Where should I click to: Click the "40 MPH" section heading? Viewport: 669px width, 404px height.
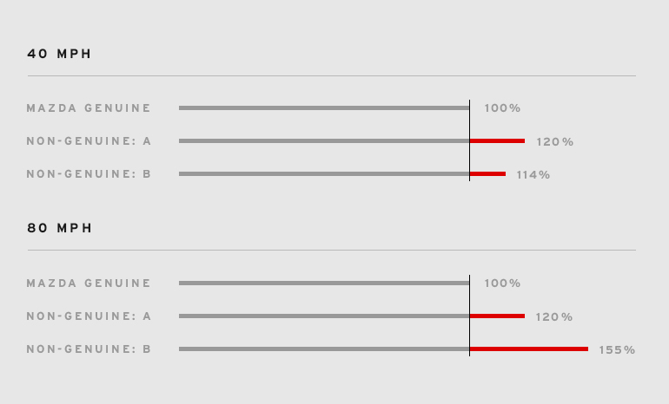(x=59, y=54)
